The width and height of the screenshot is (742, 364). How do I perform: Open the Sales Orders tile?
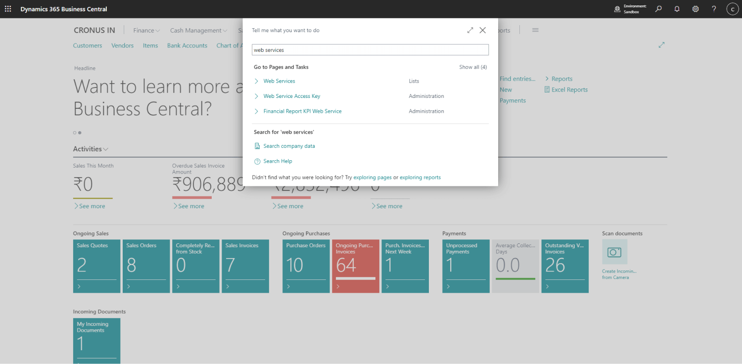pyautogui.click(x=146, y=266)
